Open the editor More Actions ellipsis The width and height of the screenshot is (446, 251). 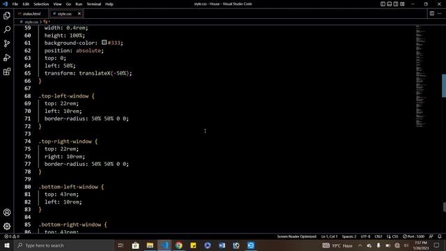pyautogui.click(x=440, y=13)
